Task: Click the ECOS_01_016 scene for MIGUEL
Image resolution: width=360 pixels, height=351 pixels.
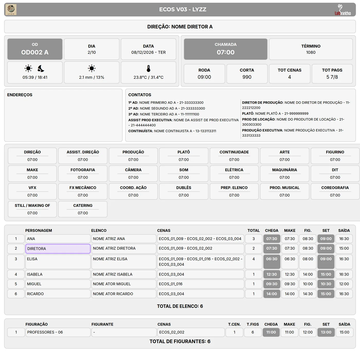Action: [201, 284]
